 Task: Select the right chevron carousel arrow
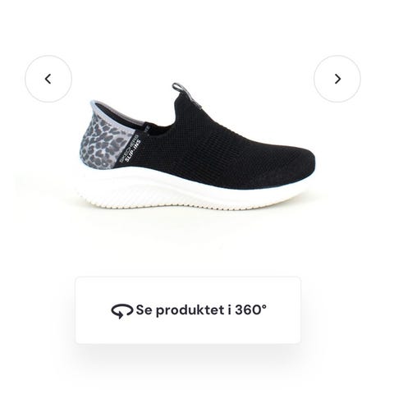pos(338,79)
